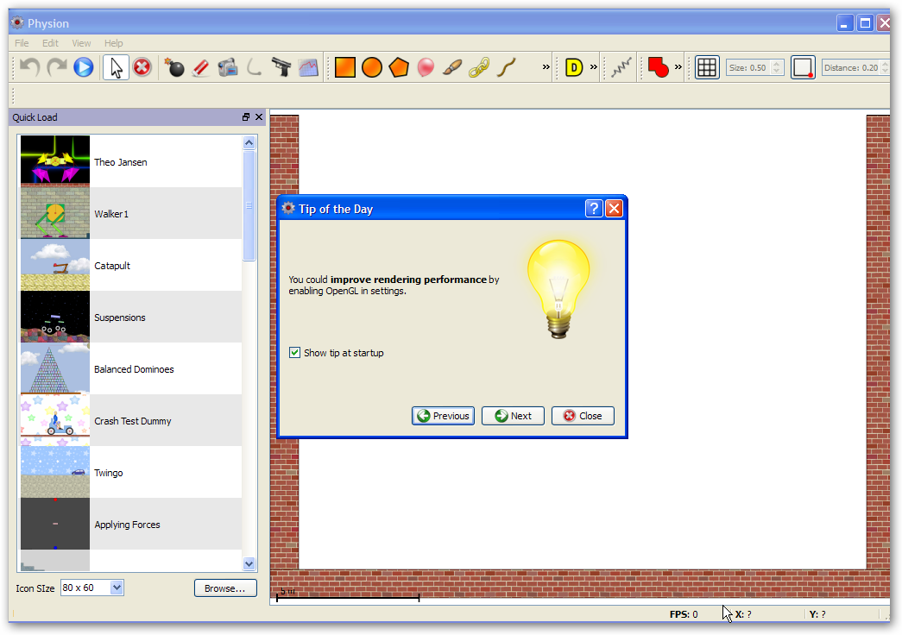The height and width of the screenshot is (635, 902).
Task: Toggle the grid display button
Action: (x=706, y=67)
